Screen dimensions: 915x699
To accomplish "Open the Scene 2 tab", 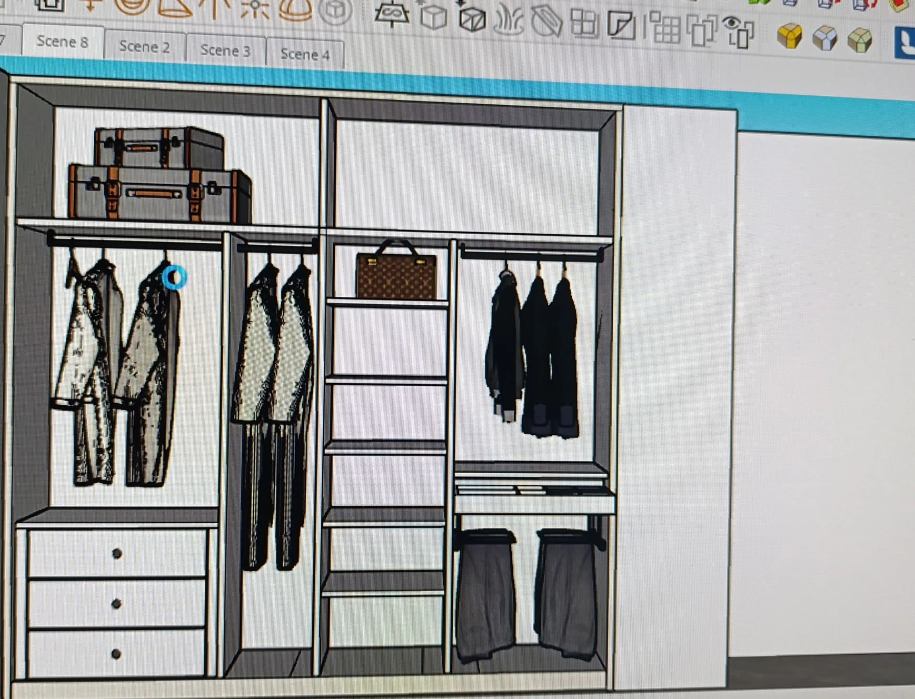I will (144, 46).
